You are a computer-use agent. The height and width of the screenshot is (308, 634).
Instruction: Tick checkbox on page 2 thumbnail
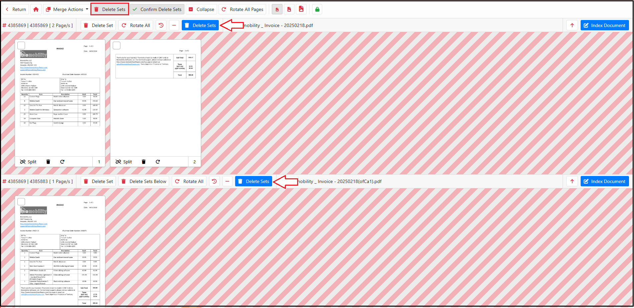point(117,45)
